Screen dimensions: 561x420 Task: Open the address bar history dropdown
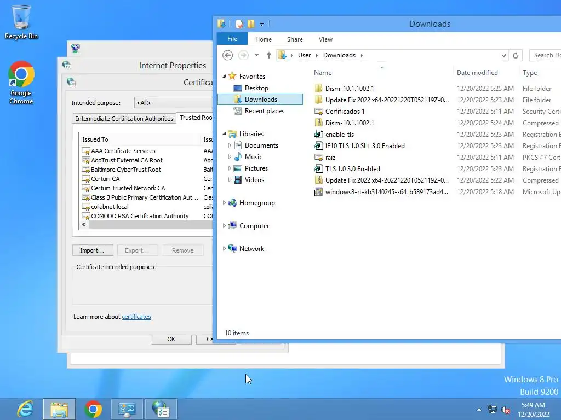coord(503,55)
